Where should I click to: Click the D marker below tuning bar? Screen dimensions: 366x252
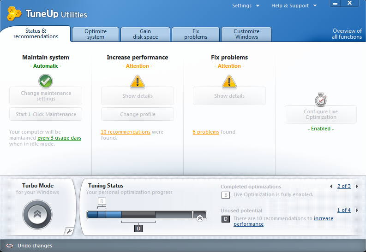tap(138, 229)
